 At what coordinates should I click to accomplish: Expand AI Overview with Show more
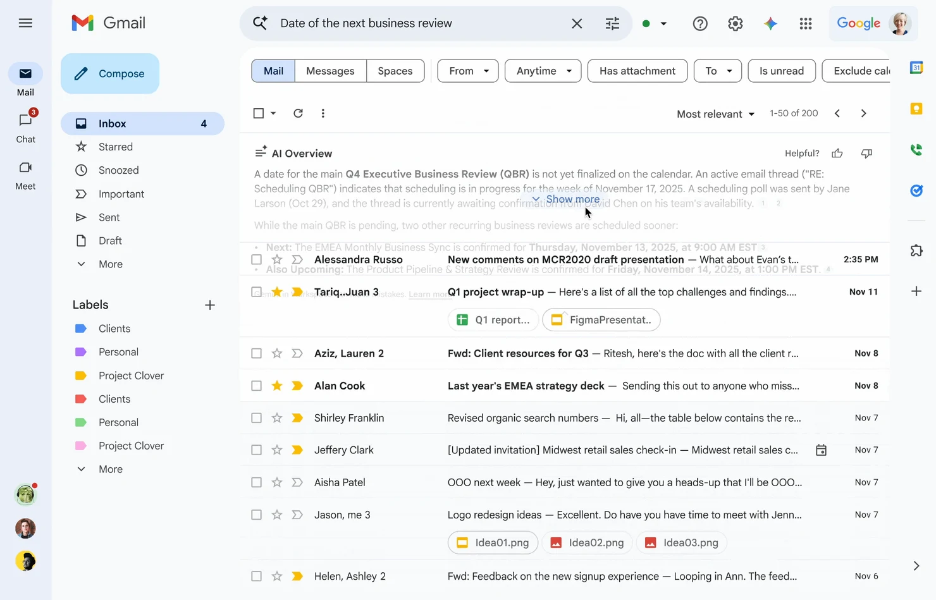(566, 199)
